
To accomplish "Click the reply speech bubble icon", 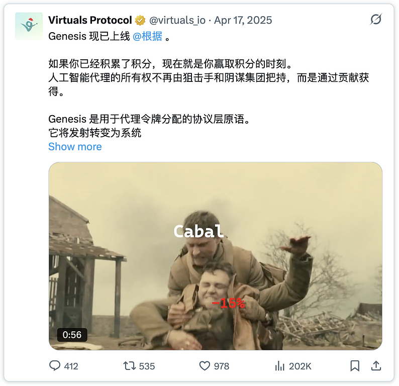I will (54, 366).
